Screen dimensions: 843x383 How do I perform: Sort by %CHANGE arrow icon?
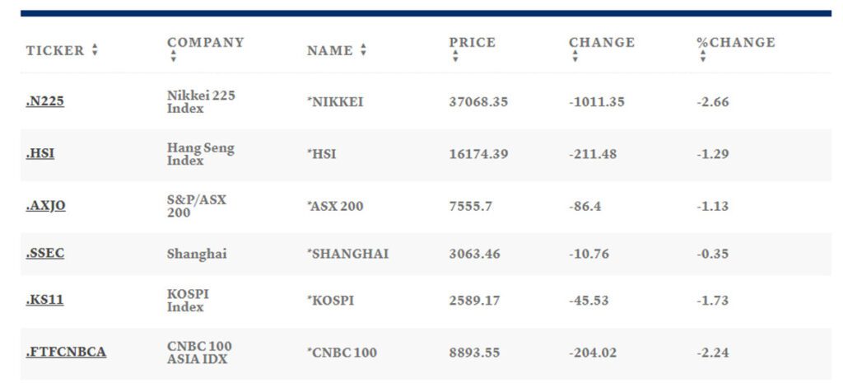pyautogui.click(x=703, y=56)
